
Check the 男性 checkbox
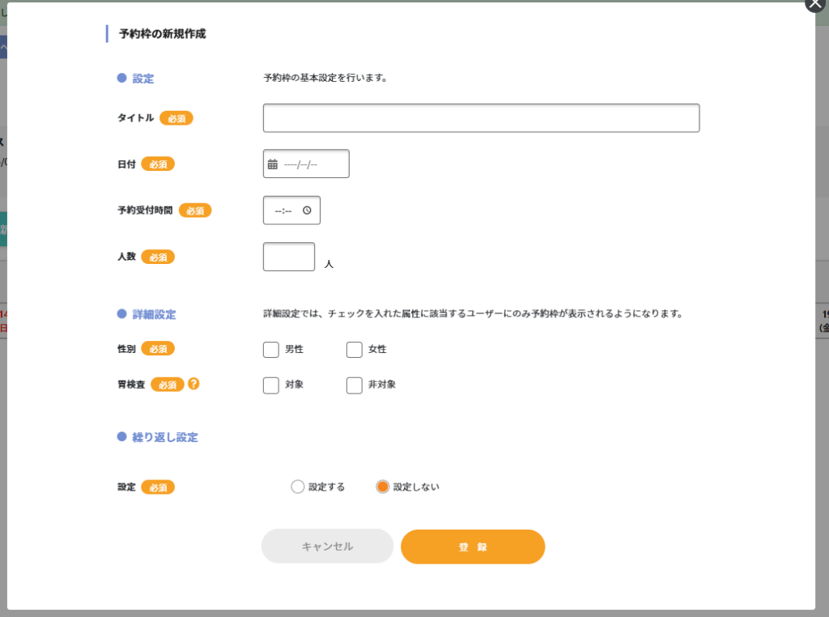tap(271, 350)
